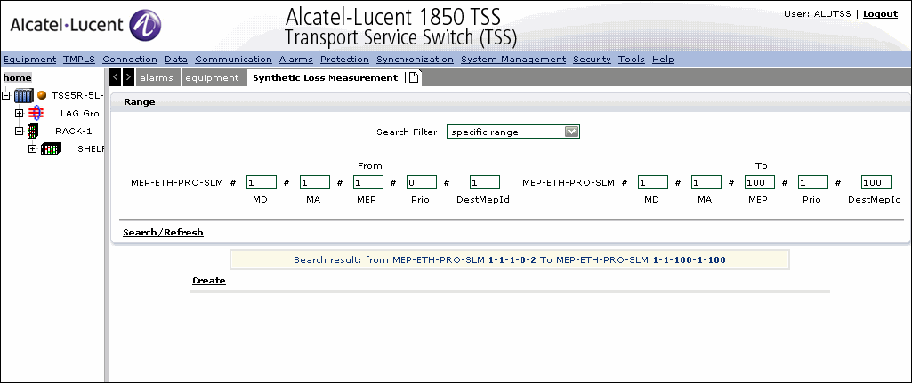
Task: Focus the To Prio input field
Action: pyautogui.click(x=813, y=182)
